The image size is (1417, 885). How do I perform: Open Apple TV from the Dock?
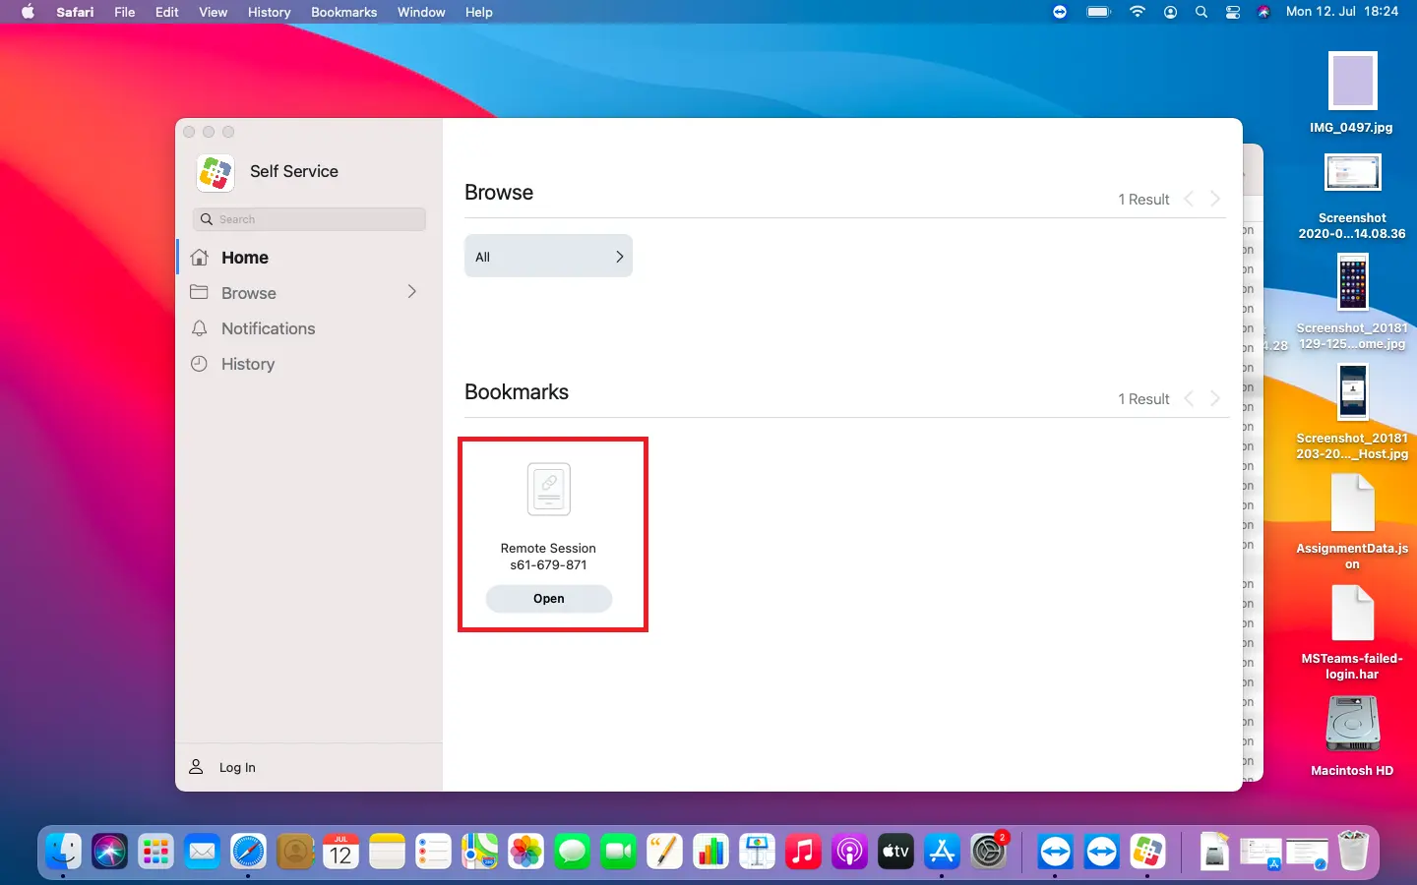895,851
